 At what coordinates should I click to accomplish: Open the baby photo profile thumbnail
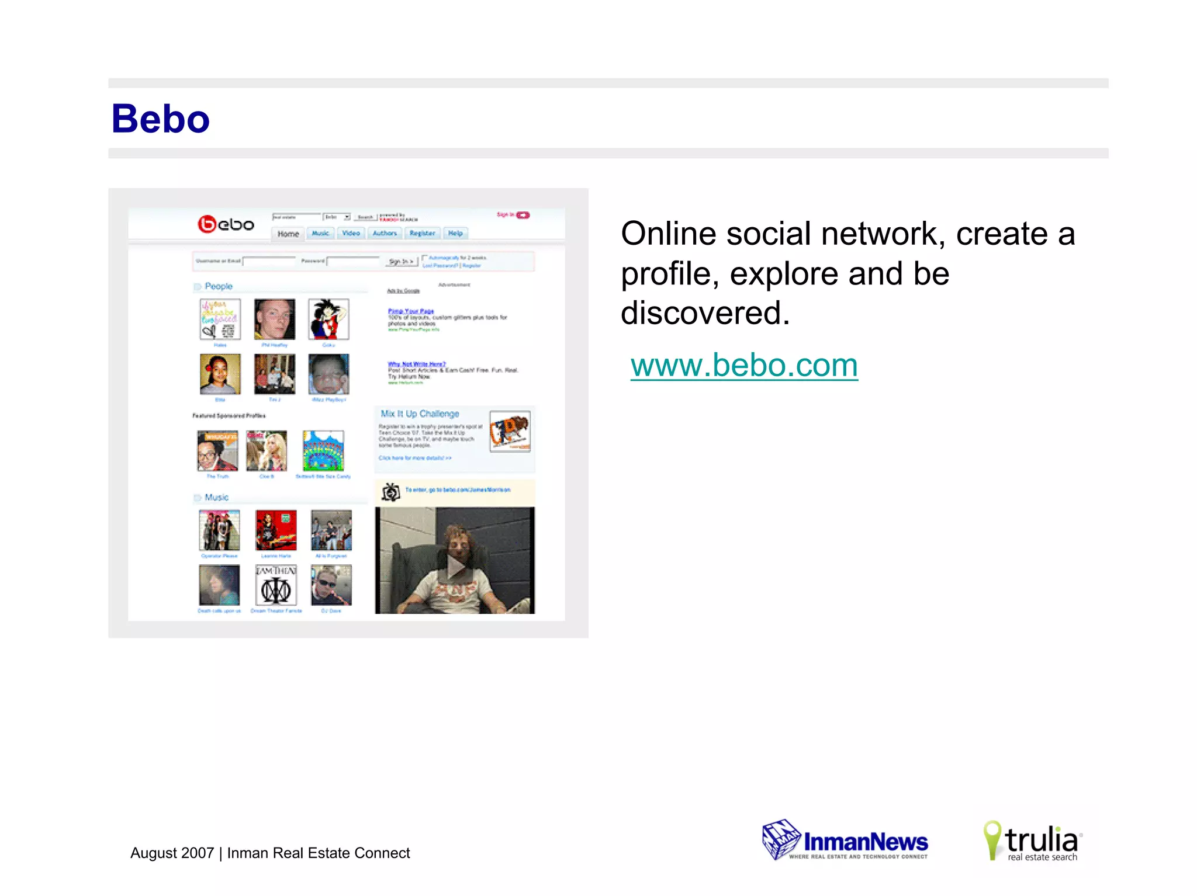coord(328,374)
